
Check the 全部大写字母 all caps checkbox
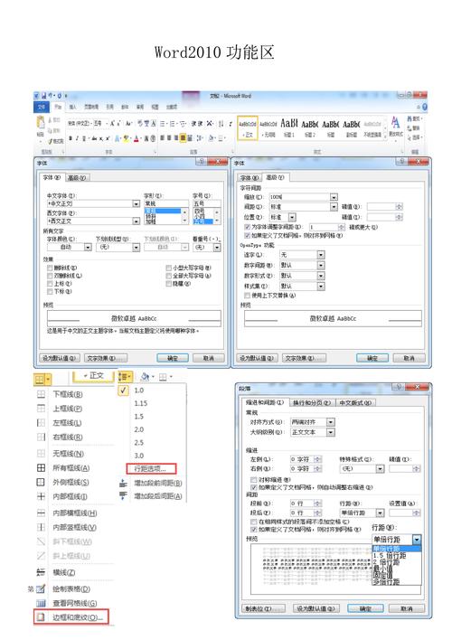[x=168, y=276]
